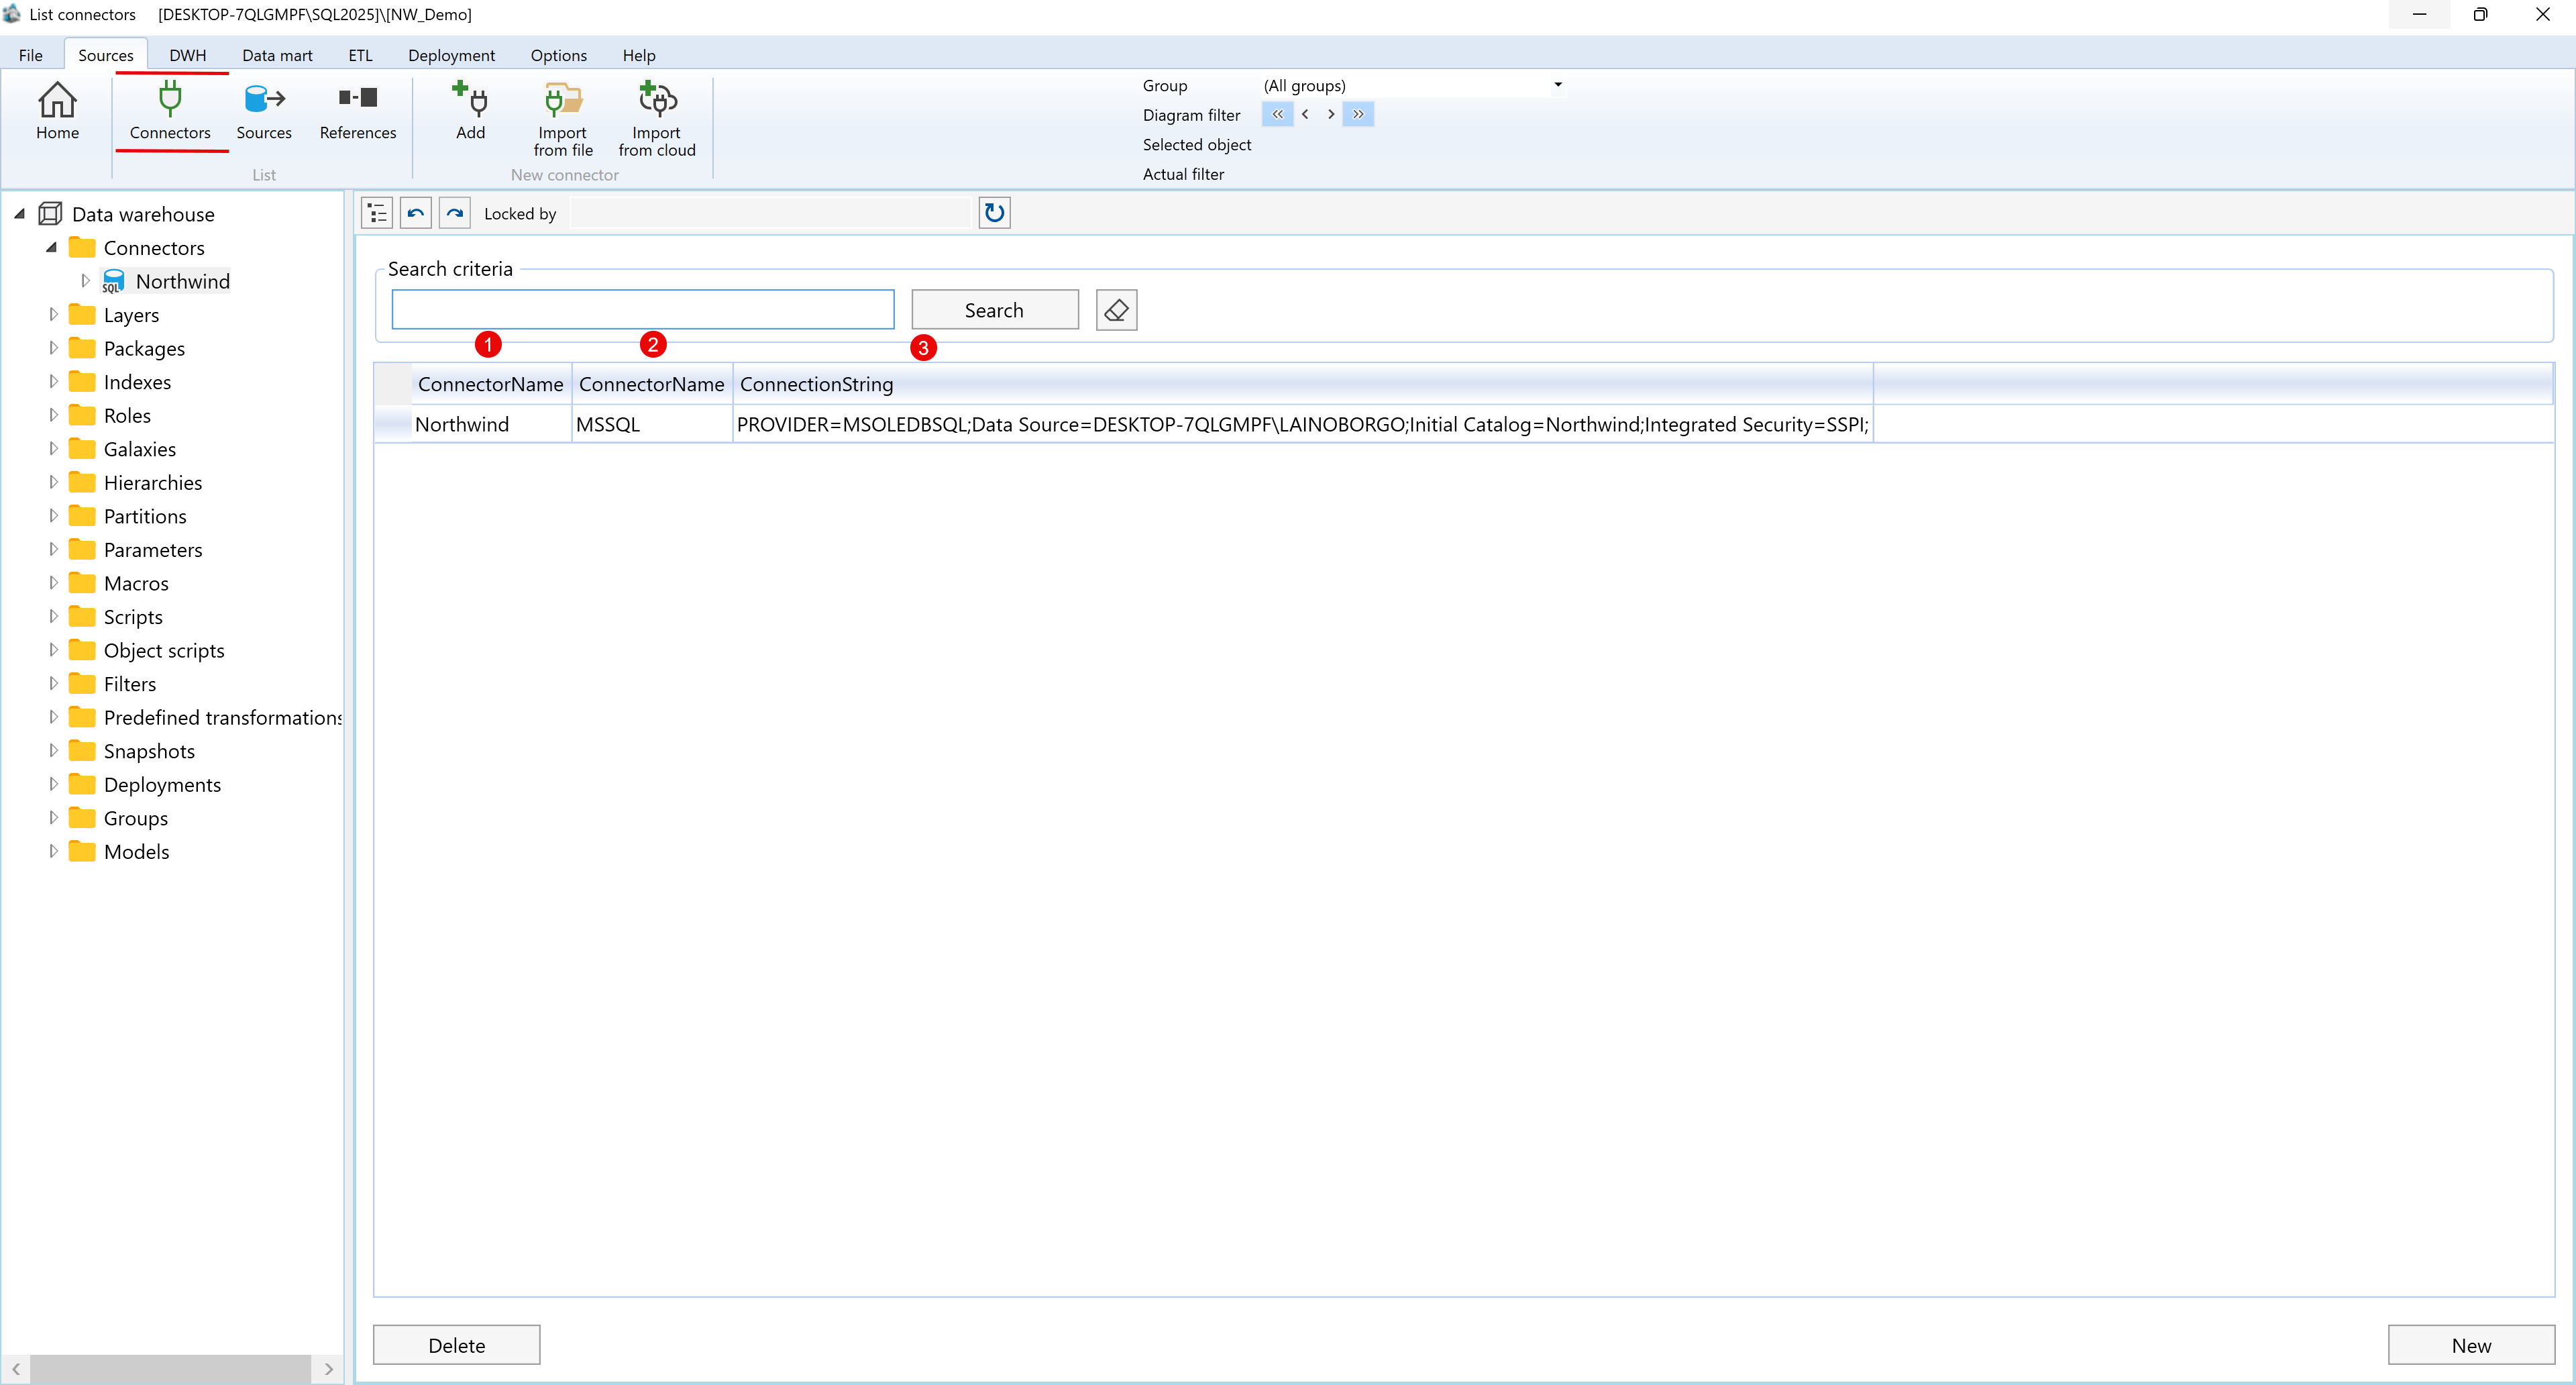Screen dimensions: 2576x1385
Task: Collapse the Connectors folder in tree
Action: (51, 247)
